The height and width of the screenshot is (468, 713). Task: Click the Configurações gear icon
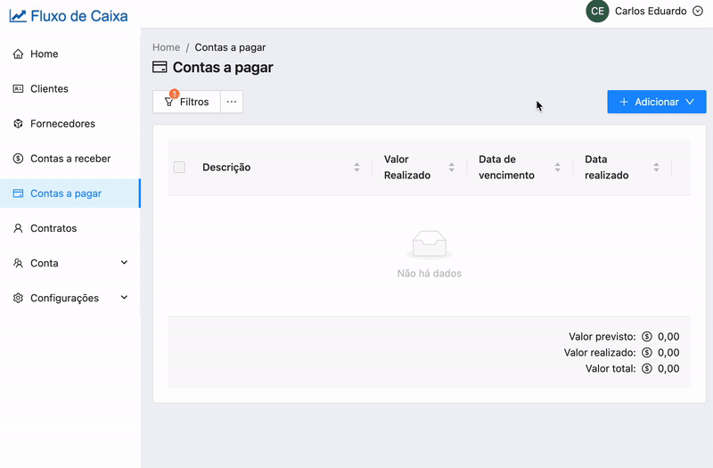pyautogui.click(x=18, y=298)
